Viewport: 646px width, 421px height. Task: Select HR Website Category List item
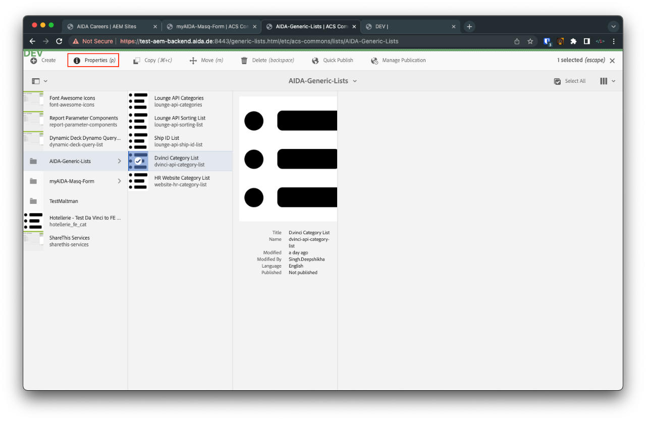tap(182, 181)
